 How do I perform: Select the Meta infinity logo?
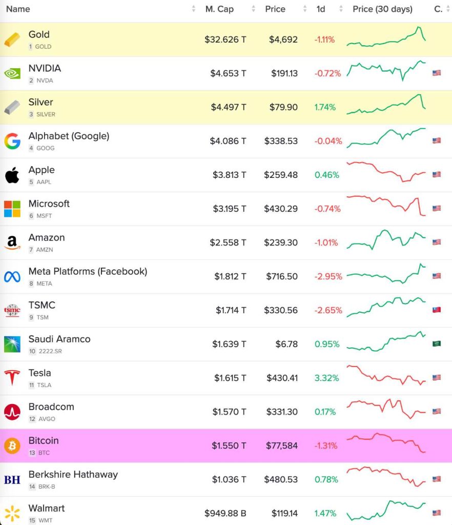click(12, 276)
